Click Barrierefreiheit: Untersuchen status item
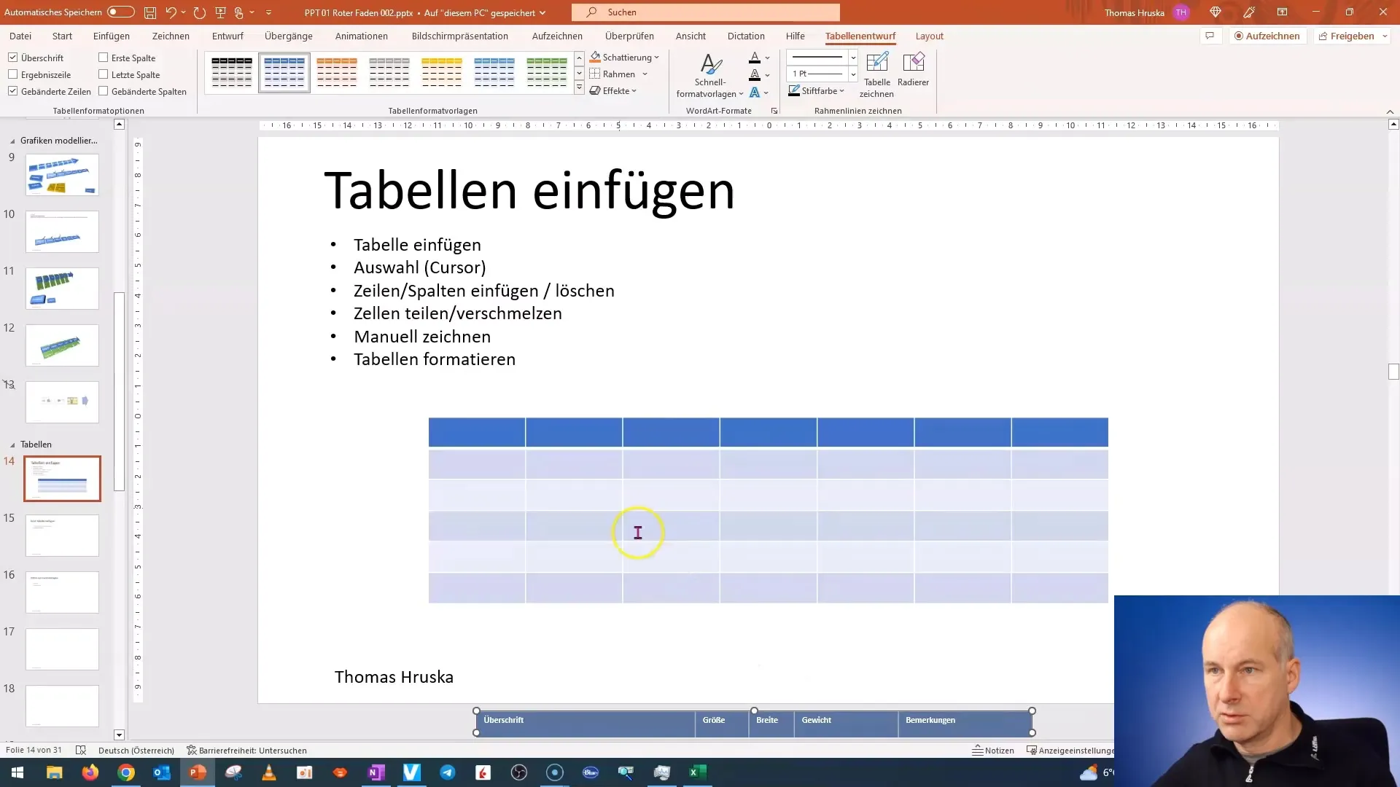 pos(246,751)
